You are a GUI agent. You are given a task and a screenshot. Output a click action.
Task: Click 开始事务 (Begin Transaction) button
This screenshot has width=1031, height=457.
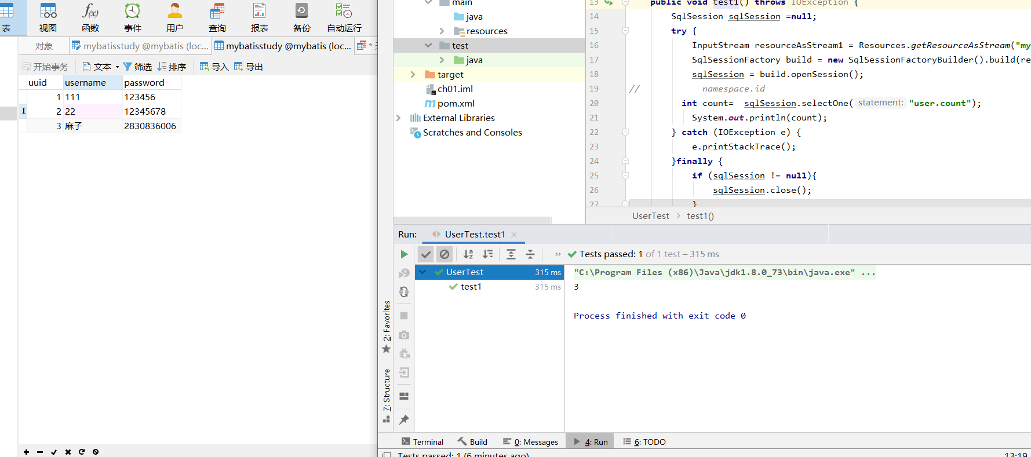click(45, 67)
